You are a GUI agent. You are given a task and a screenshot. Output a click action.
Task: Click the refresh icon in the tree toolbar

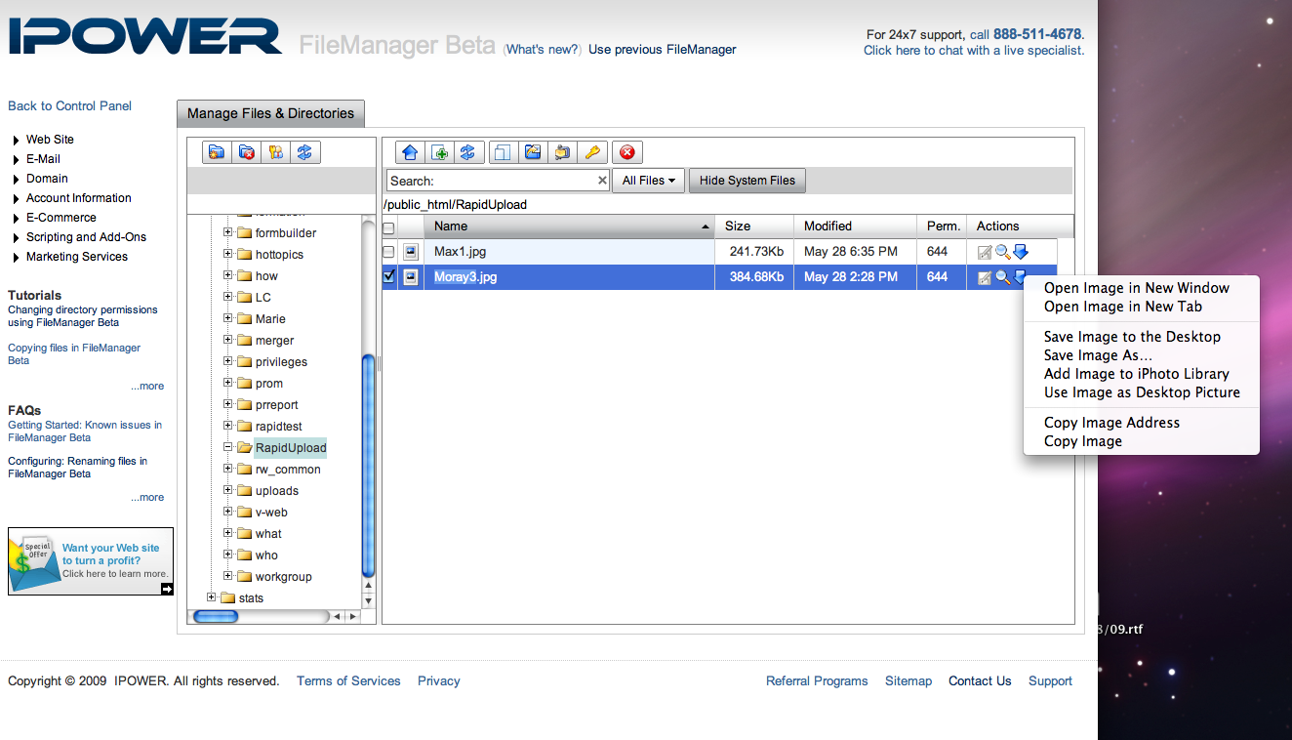click(x=305, y=152)
